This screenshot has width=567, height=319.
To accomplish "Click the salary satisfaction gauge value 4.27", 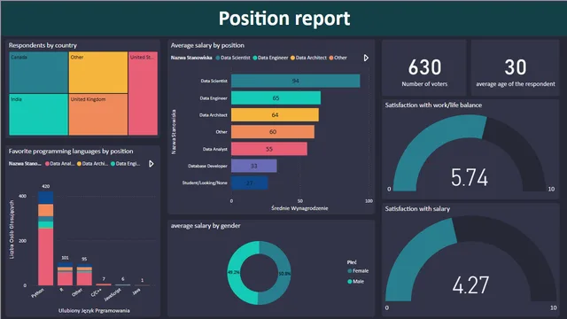I will pos(470,285).
